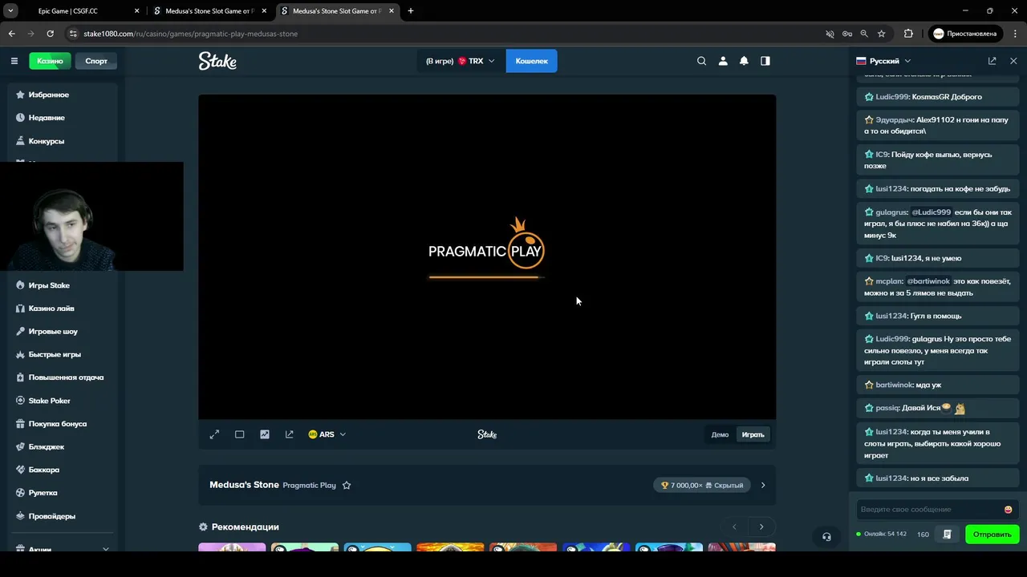
Task: Select the Демо mode
Action: 720,434
